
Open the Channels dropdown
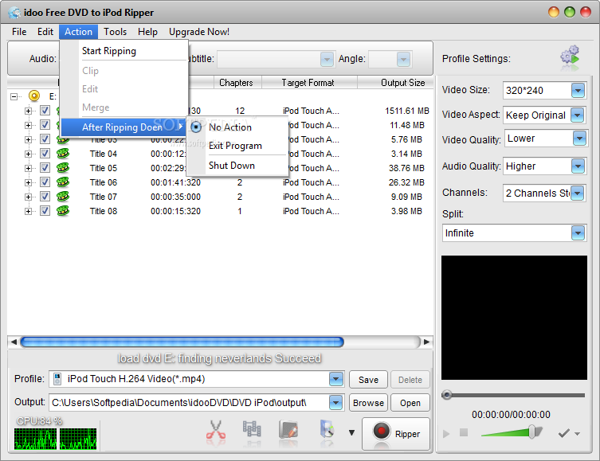[578, 193]
